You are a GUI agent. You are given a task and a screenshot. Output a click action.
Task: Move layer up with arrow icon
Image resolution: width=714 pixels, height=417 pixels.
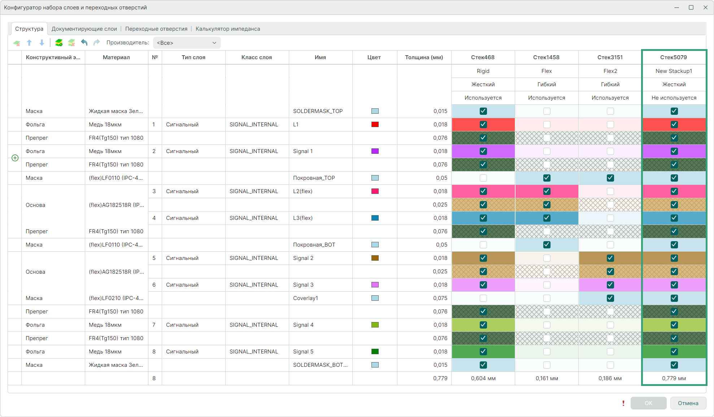[29, 43]
